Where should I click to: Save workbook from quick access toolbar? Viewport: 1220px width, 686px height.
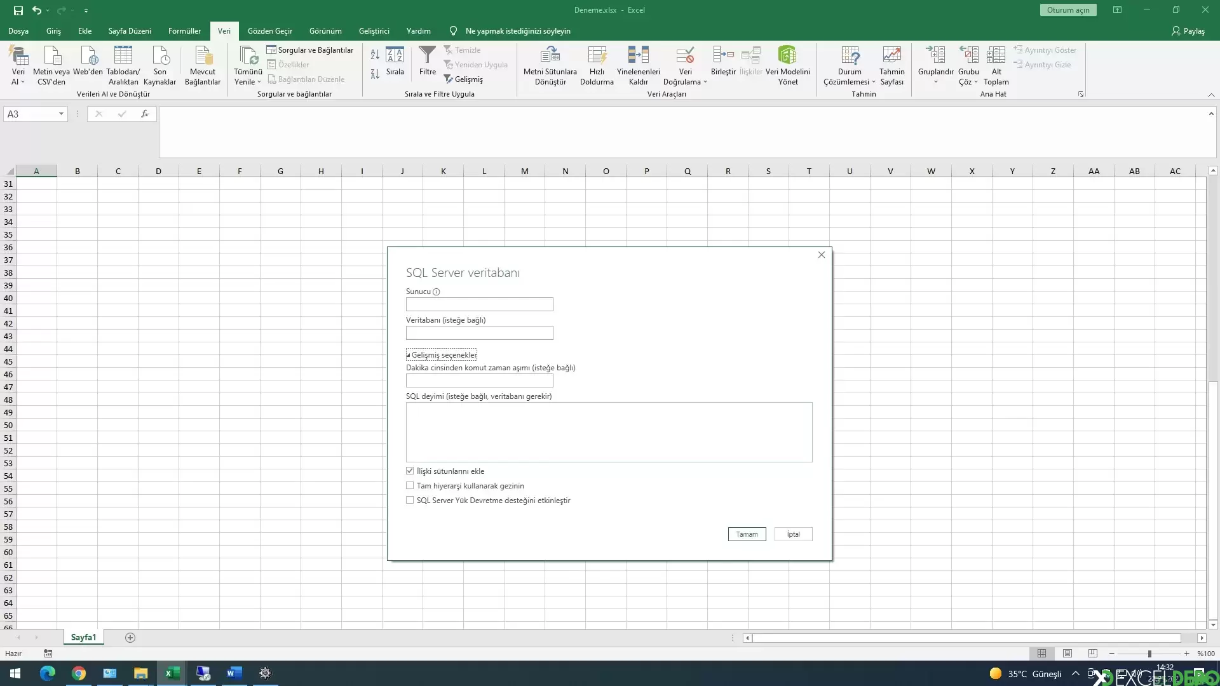pyautogui.click(x=18, y=10)
